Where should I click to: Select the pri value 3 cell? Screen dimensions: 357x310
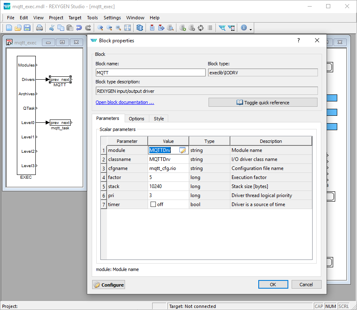(168, 195)
